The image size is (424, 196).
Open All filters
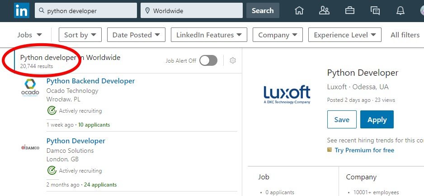point(405,35)
